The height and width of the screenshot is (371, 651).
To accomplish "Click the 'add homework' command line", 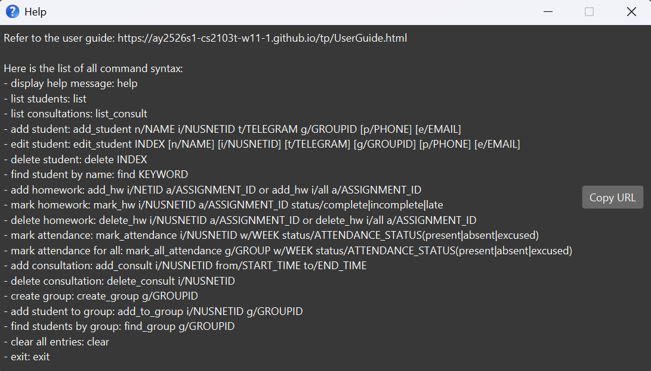I will 212,190.
